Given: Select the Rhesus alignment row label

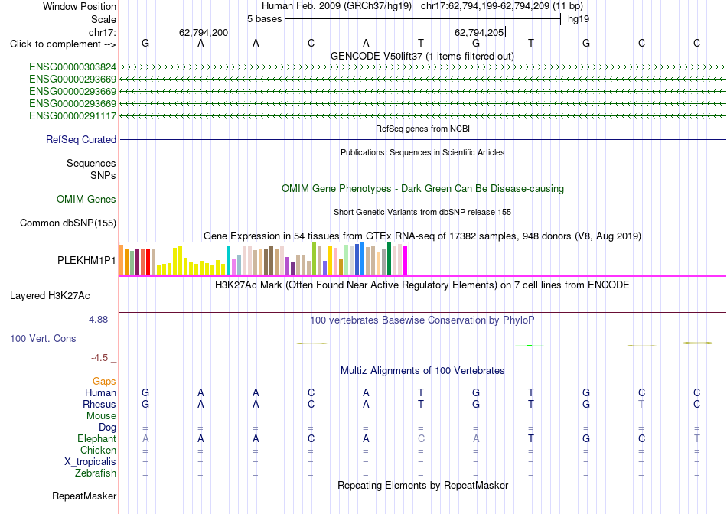Looking at the screenshot, I should 99,404.
